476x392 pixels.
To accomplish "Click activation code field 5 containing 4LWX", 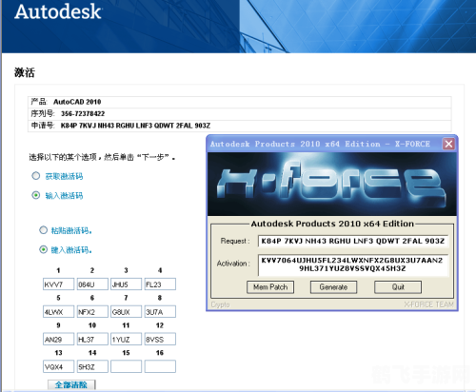I will tap(58, 311).
